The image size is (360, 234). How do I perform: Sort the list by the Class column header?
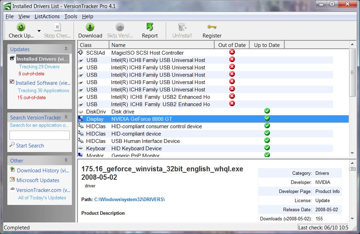pyautogui.click(x=93, y=45)
